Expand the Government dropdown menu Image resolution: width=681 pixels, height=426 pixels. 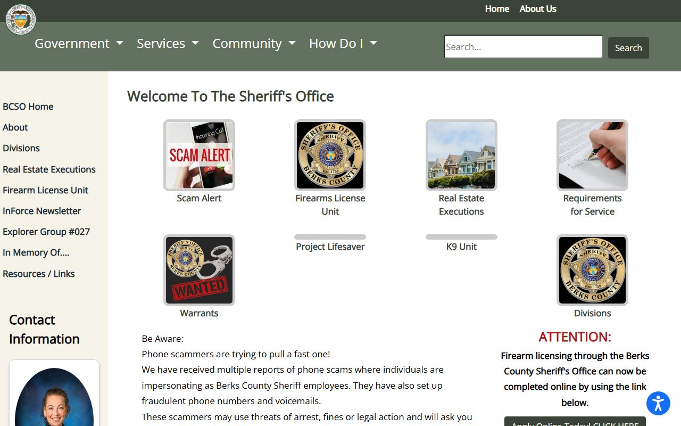79,44
